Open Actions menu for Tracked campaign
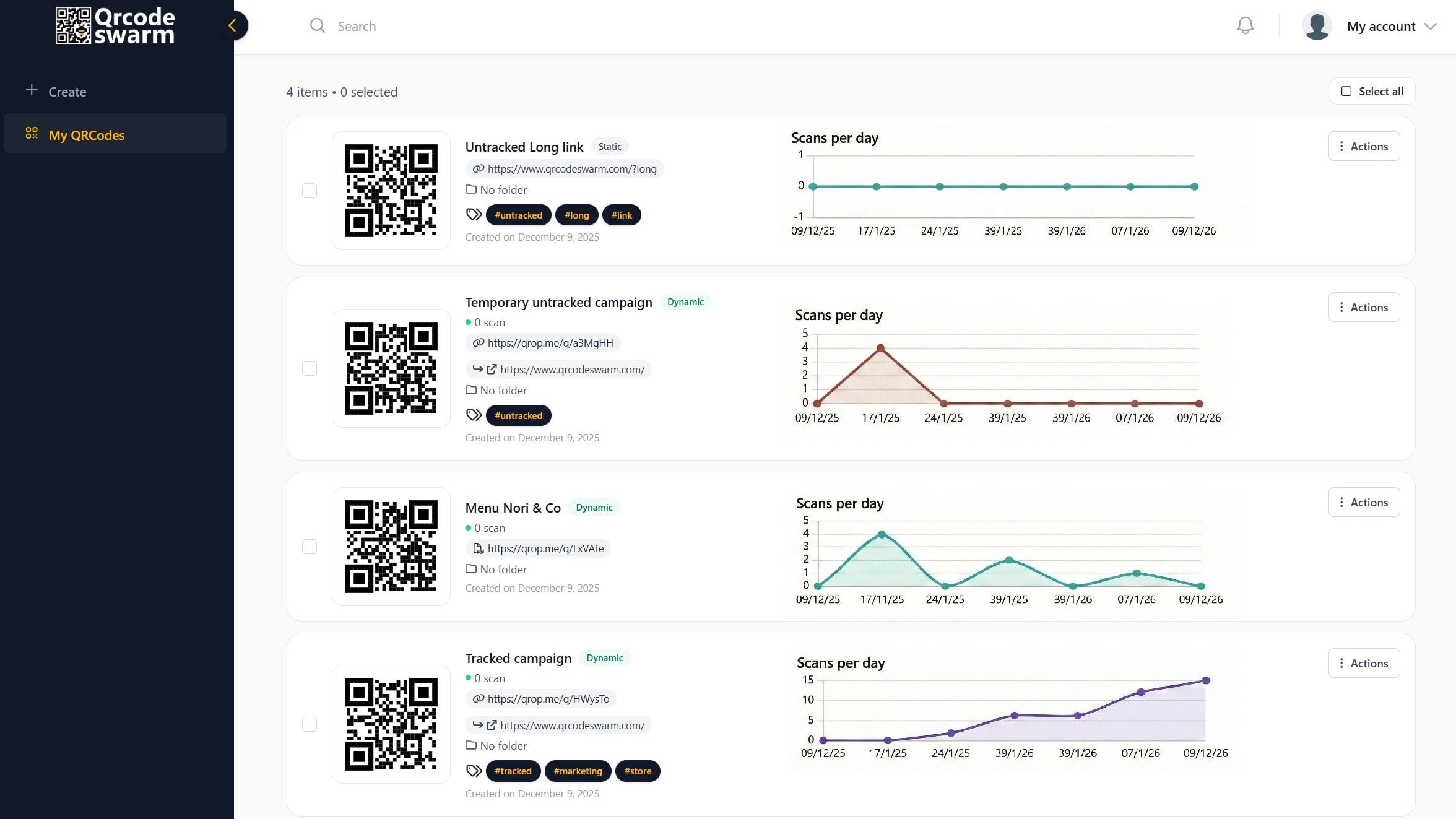 (1364, 663)
